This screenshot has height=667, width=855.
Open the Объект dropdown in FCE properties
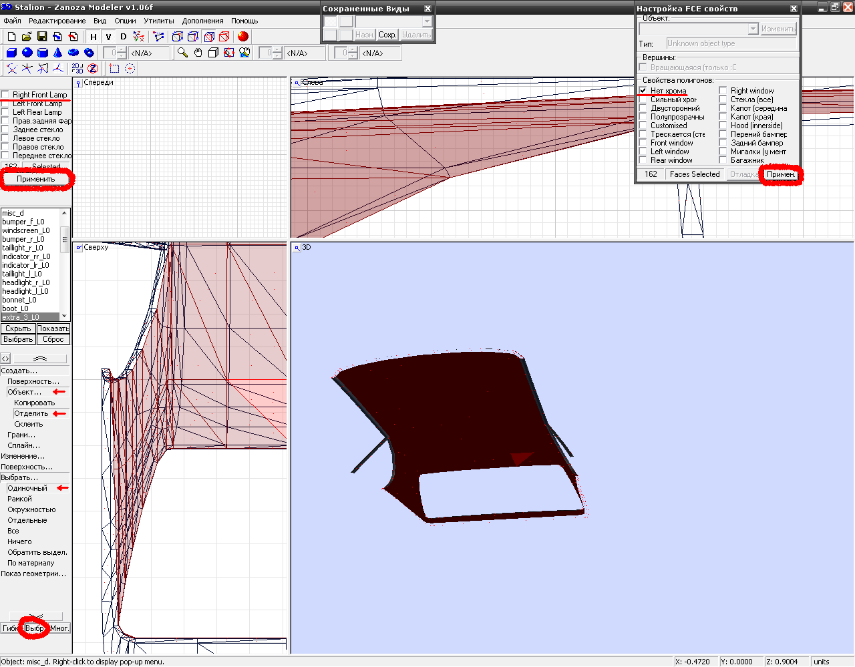[753, 29]
